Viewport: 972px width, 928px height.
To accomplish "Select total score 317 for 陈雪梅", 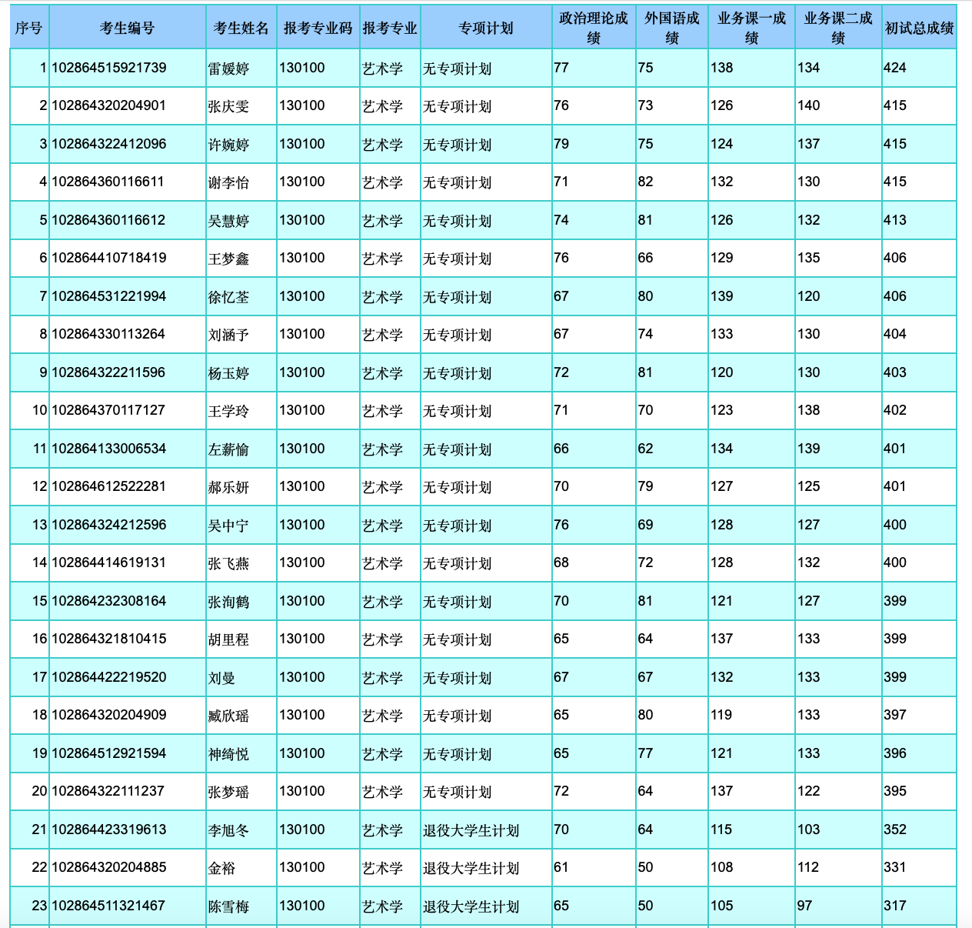I will [x=895, y=906].
